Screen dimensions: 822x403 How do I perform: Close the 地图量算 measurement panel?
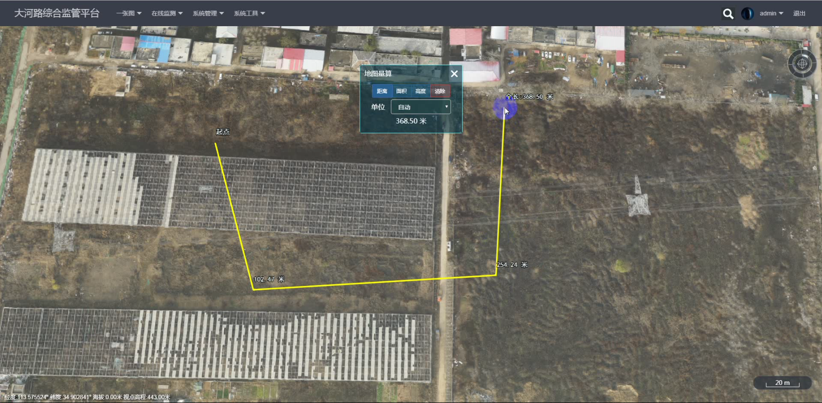tap(454, 74)
